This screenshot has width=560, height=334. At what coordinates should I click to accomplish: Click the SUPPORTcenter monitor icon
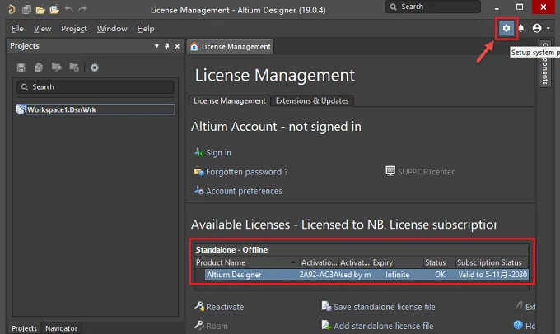point(390,171)
